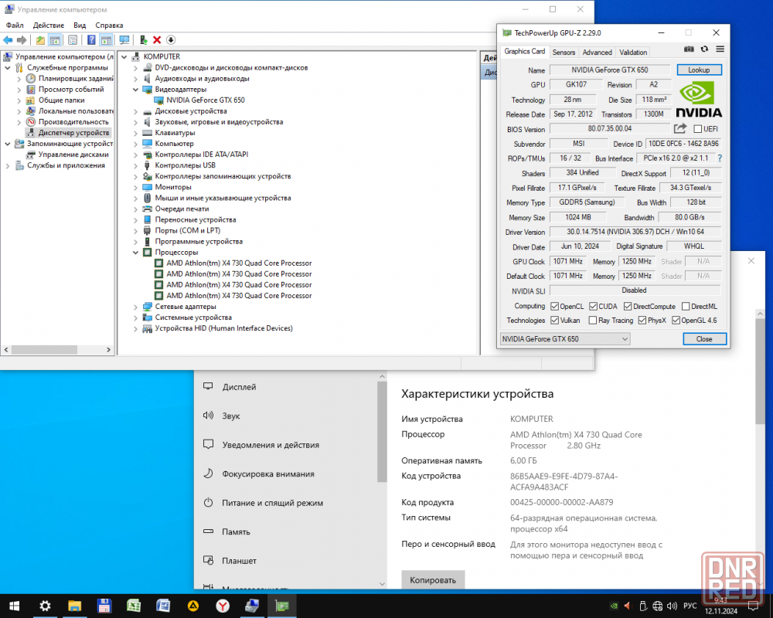The width and height of the screenshot is (773, 618).
Task: Toggle DirectML checkbox in GPU-Z
Action: [685, 306]
